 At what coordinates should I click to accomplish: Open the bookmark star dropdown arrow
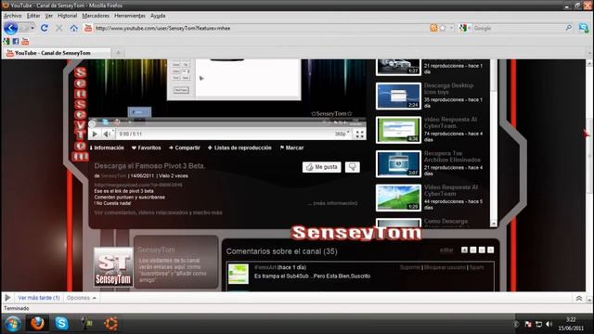click(x=451, y=28)
